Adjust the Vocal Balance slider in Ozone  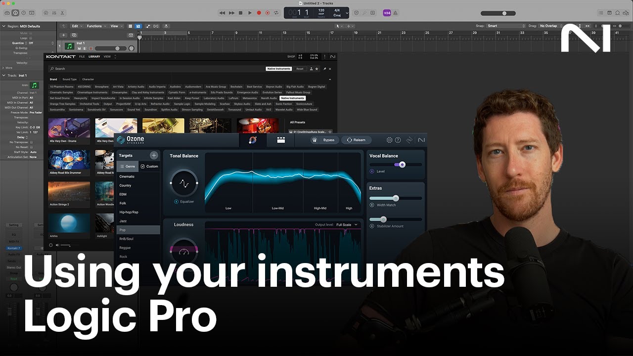point(396,164)
